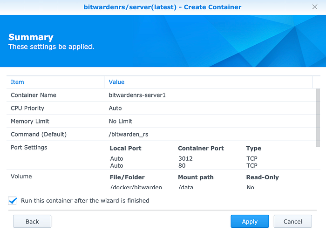Select Auto local port for port 80
Image resolution: width=326 pixels, height=231 pixels.
tap(116, 166)
